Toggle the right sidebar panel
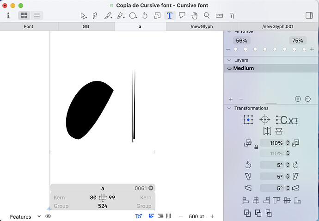The width and height of the screenshot is (319, 221). [x=309, y=15]
